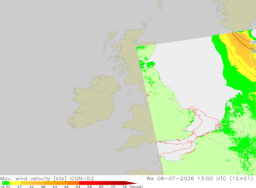Click the legend value '54'
This screenshot has width=256, height=188.
click(78, 187)
